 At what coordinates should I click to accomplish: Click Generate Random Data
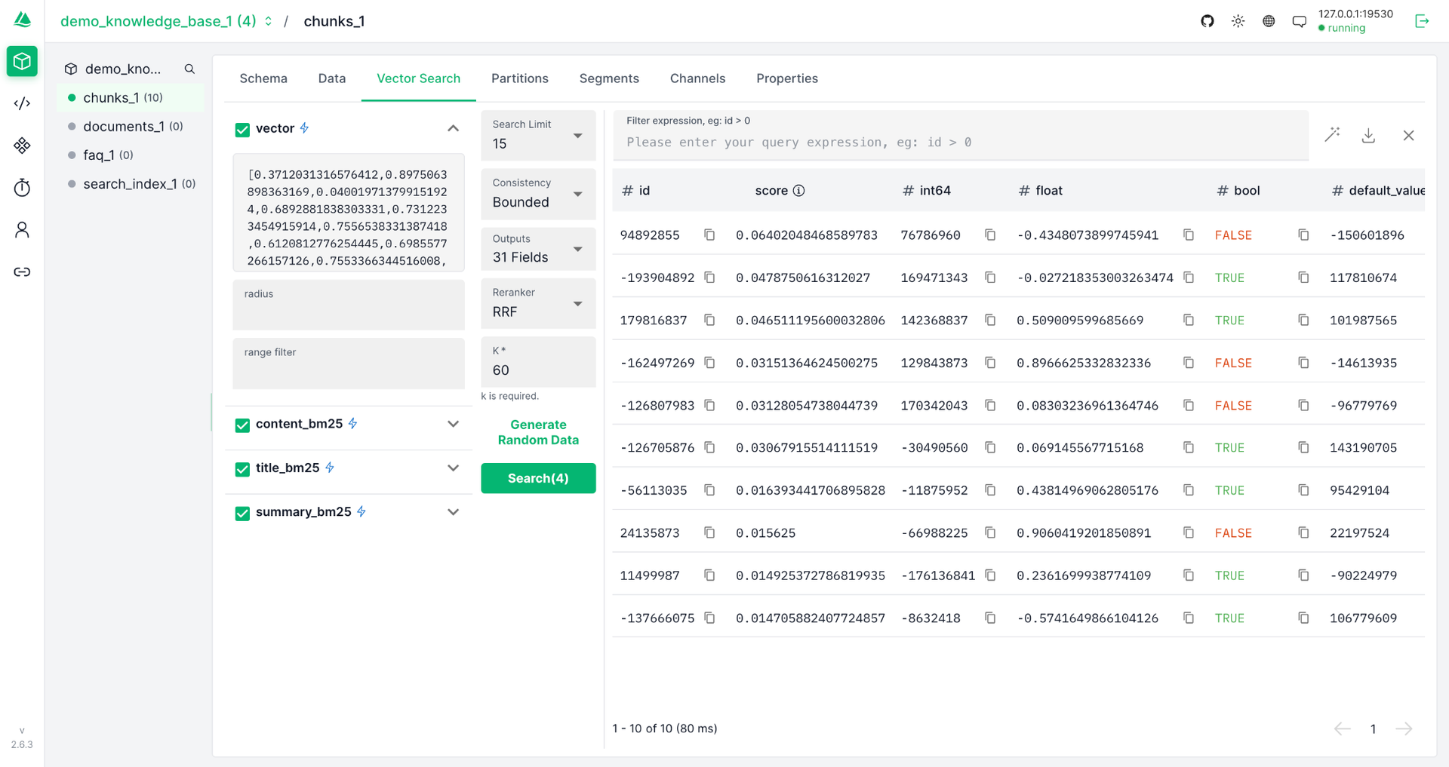pyautogui.click(x=538, y=432)
